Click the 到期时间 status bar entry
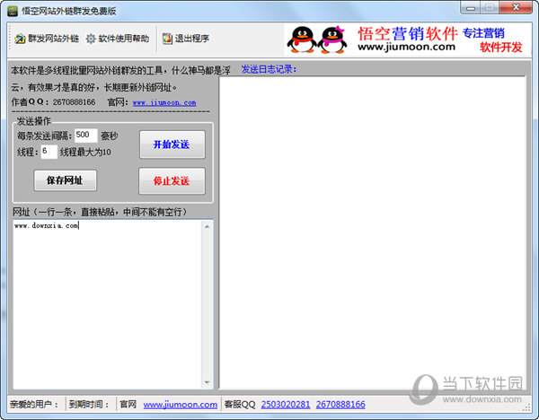Viewport: 539px width, 420px height. (89, 405)
